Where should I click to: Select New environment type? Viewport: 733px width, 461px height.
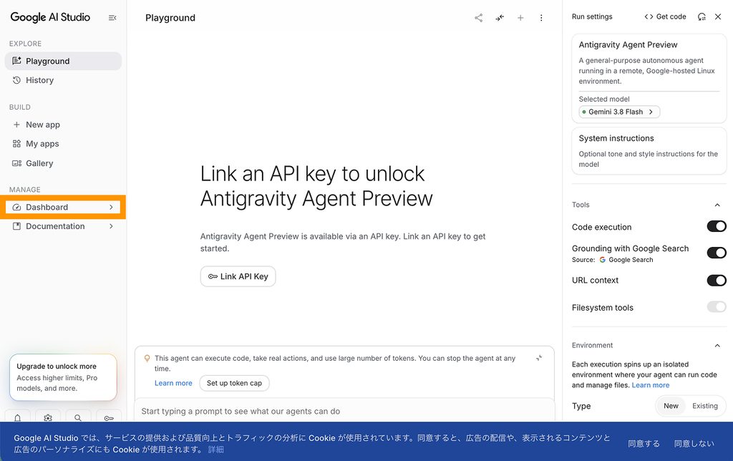pos(671,406)
